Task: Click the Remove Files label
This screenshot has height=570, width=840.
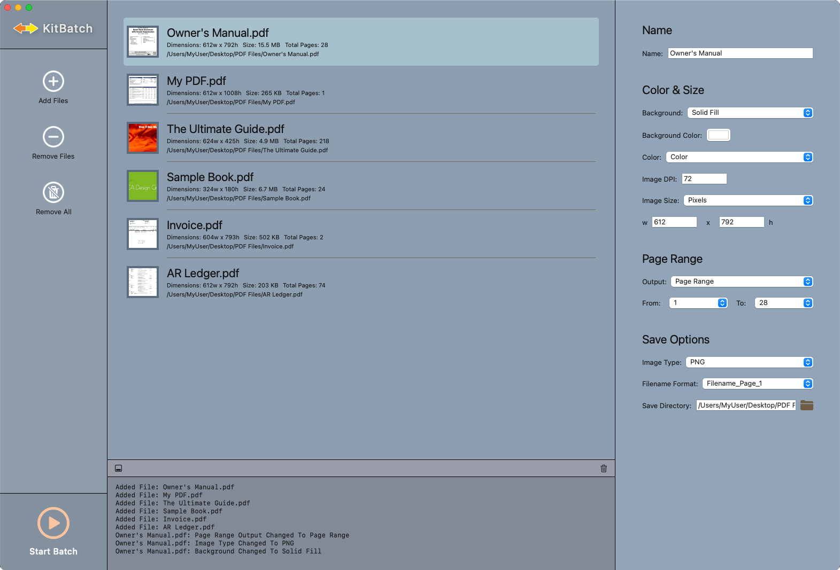Action: point(53,156)
